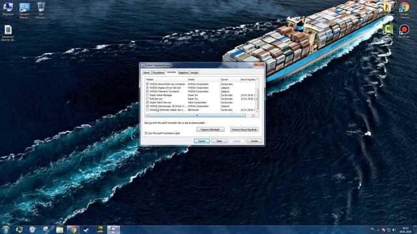Select the bandicam file on the desktop
417x234 pixels.
8,33
